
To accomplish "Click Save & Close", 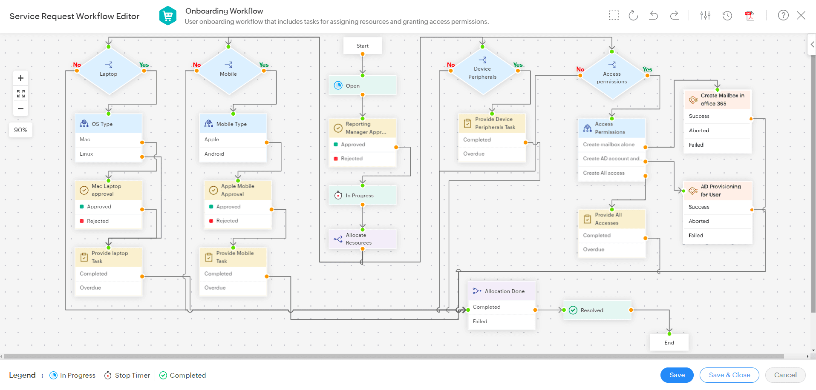I will (x=729, y=375).
